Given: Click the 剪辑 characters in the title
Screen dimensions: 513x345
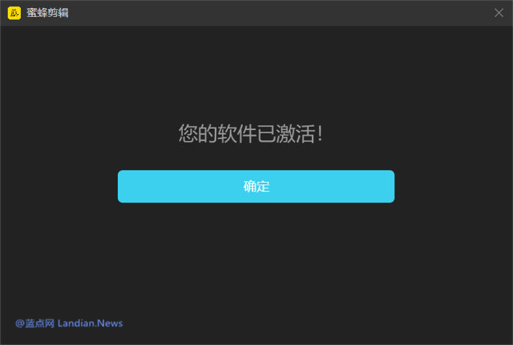Looking at the screenshot, I should tap(58, 13).
